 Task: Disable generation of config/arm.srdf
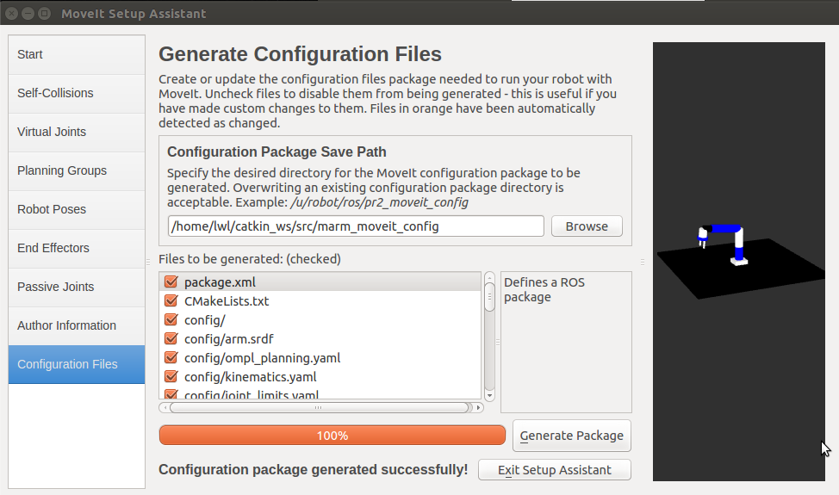pos(171,339)
